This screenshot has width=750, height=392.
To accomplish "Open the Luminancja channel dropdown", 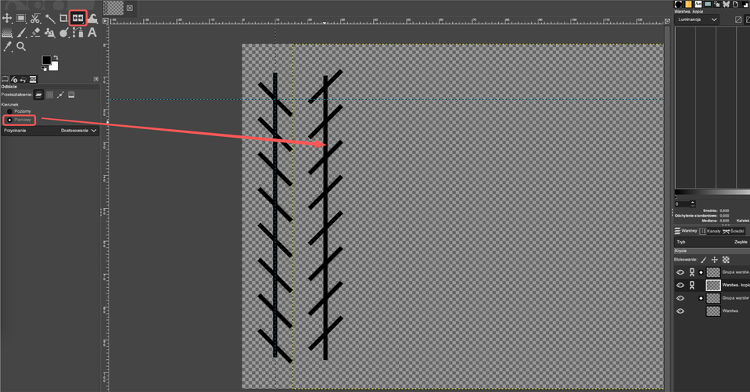I will (x=698, y=20).
